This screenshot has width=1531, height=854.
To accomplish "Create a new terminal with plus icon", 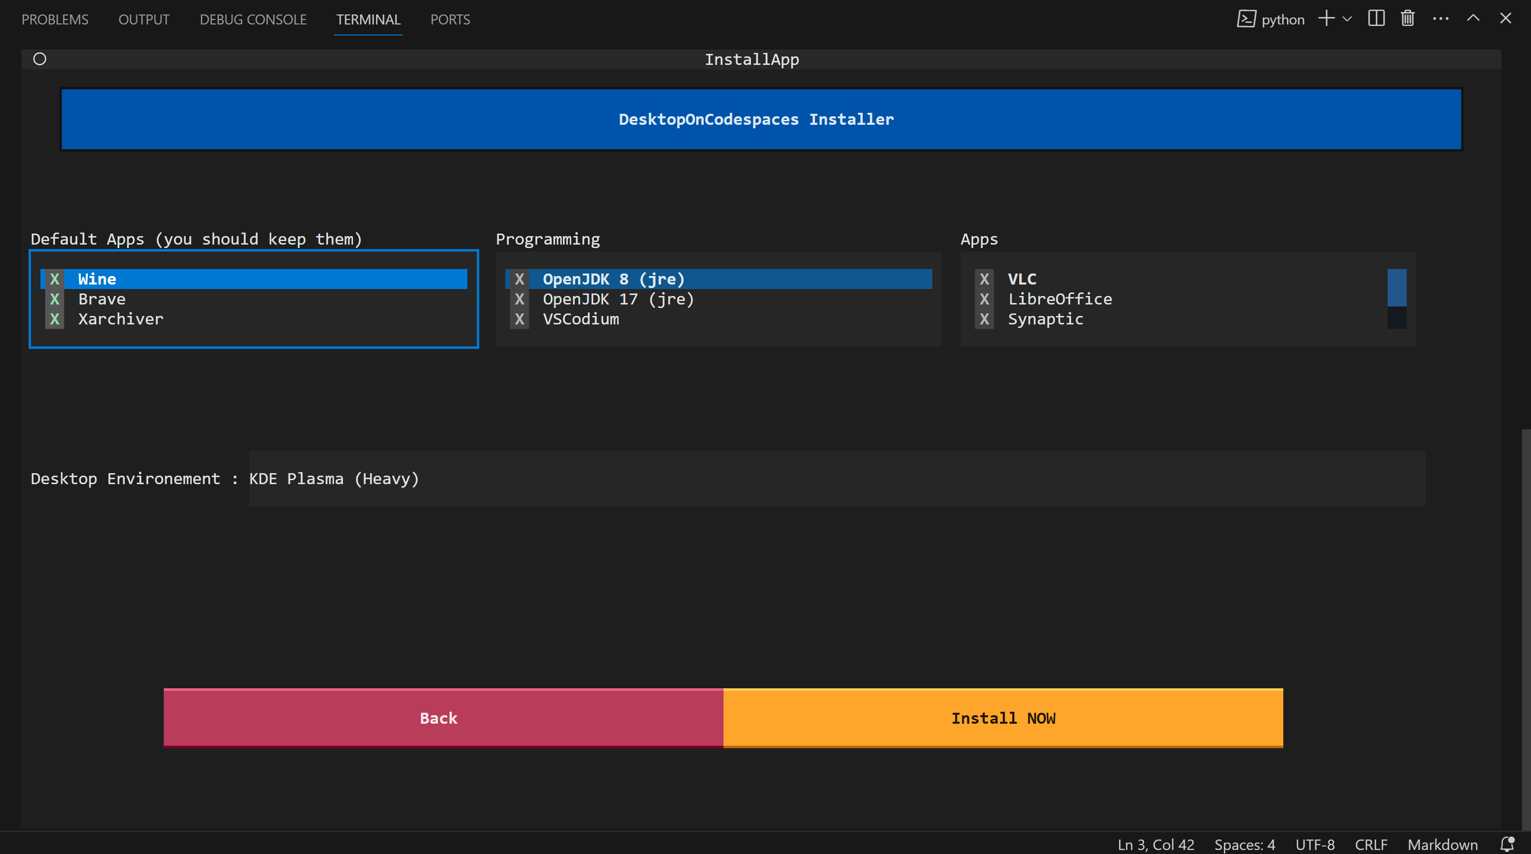I will [x=1326, y=19].
